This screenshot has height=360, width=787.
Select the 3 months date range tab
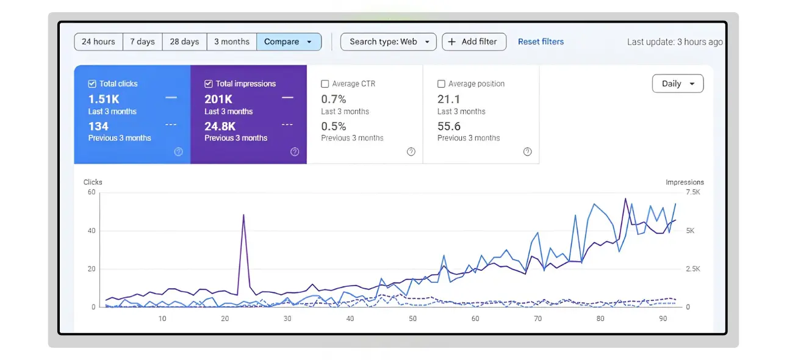(232, 41)
